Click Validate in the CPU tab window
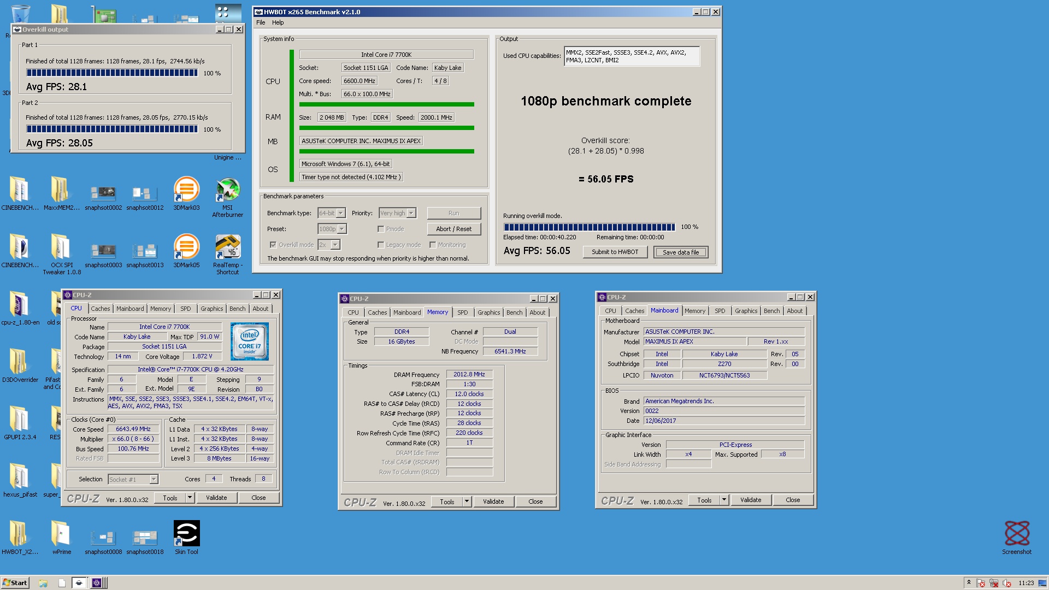The width and height of the screenshot is (1049, 590). pos(216,498)
